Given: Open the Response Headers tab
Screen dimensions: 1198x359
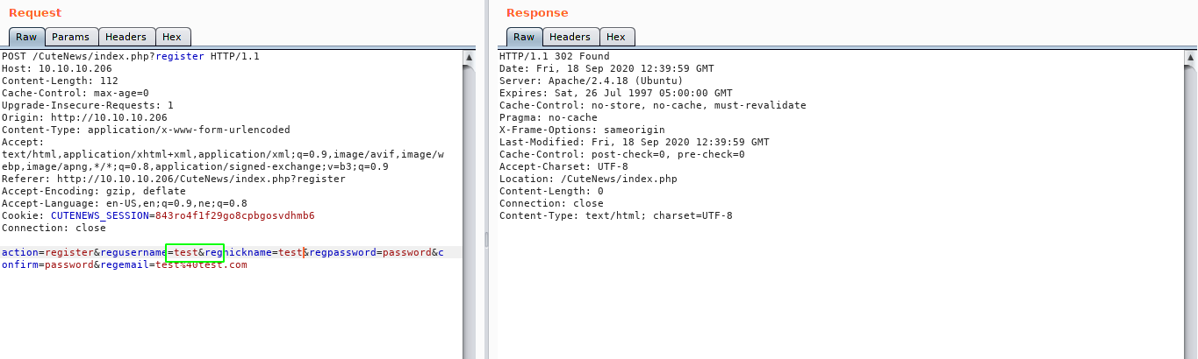Looking at the screenshot, I should coord(570,37).
